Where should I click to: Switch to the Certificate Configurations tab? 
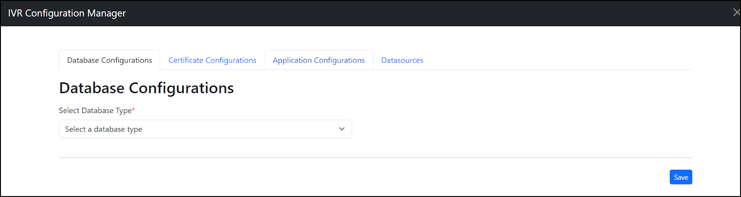click(212, 60)
